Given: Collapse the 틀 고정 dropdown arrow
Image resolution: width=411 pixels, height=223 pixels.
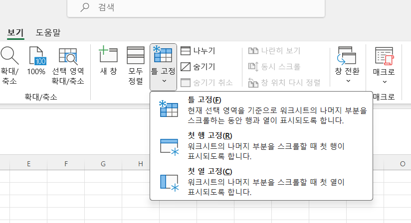Looking at the screenshot, I should click(x=164, y=81).
